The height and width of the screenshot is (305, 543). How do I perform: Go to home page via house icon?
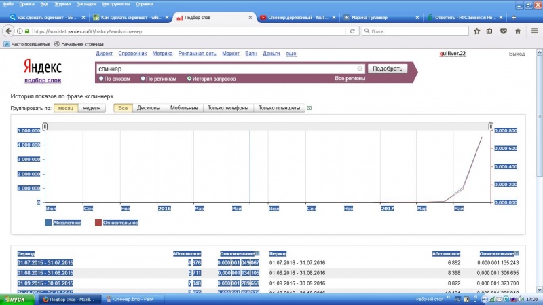click(518, 31)
